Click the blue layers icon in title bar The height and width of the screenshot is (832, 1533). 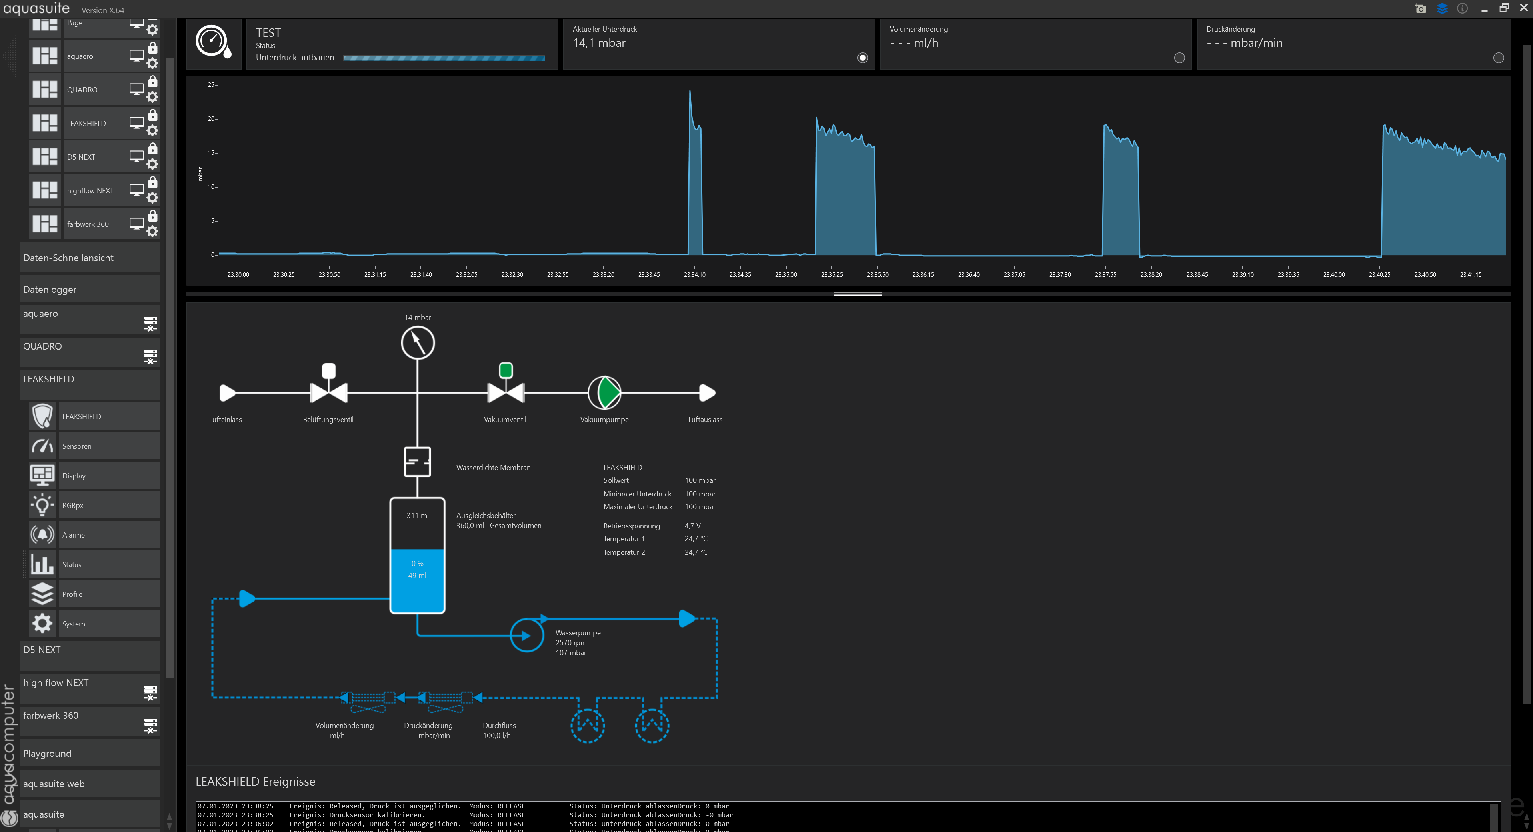tap(1441, 8)
